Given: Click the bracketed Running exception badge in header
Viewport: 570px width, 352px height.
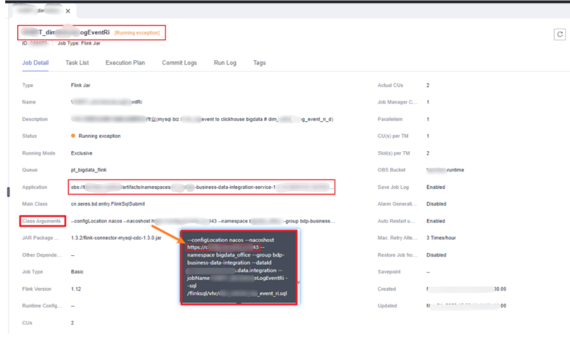Looking at the screenshot, I should (137, 33).
